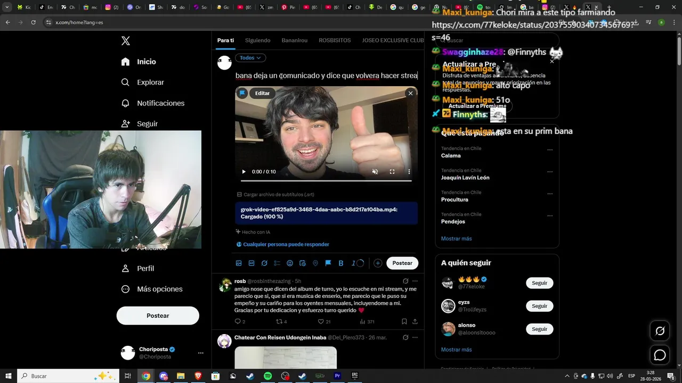Switch to the Bananirou tab
682x383 pixels.
pyautogui.click(x=295, y=40)
